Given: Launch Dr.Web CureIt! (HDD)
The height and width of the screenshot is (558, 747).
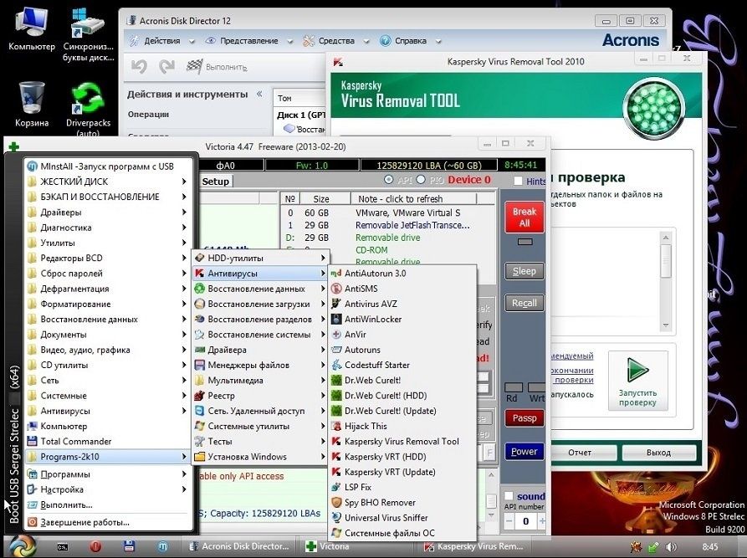Looking at the screenshot, I should point(402,396).
